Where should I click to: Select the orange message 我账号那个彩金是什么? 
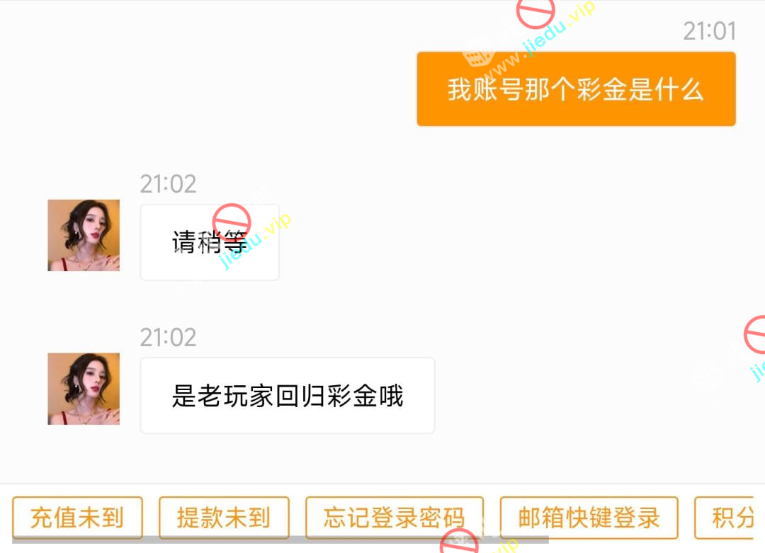coord(576,89)
